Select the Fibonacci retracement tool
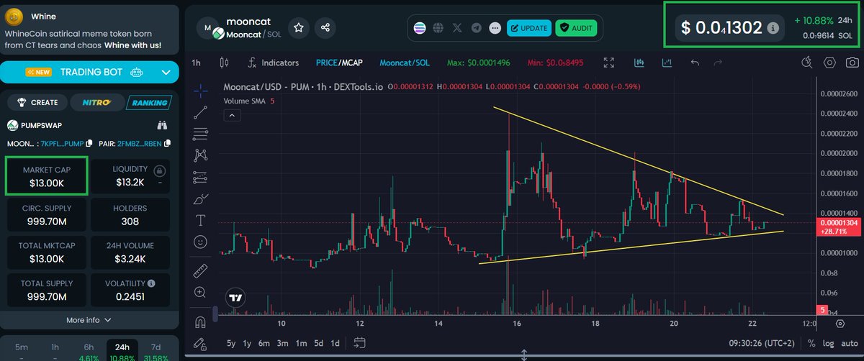The height and width of the screenshot is (361, 864). point(201,134)
